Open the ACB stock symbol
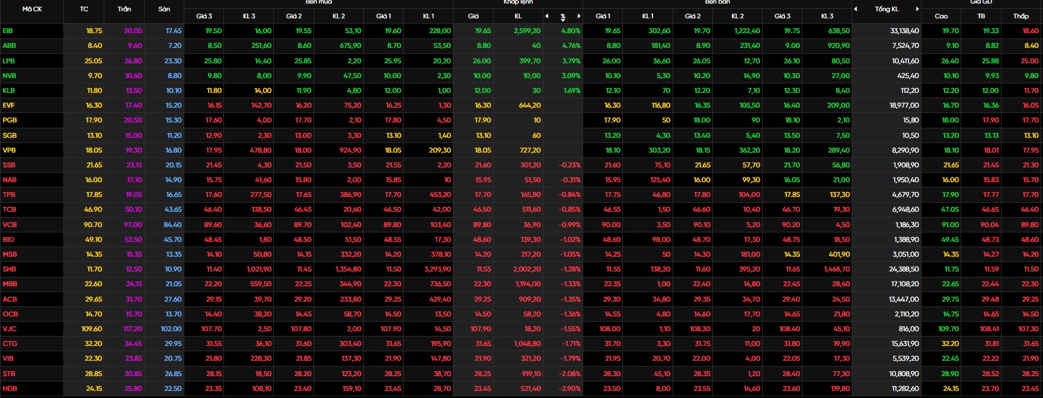The height and width of the screenshot is (398, 1043). 9,299
